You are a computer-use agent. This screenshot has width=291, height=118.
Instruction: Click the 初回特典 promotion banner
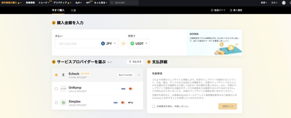tap(214, 42)
